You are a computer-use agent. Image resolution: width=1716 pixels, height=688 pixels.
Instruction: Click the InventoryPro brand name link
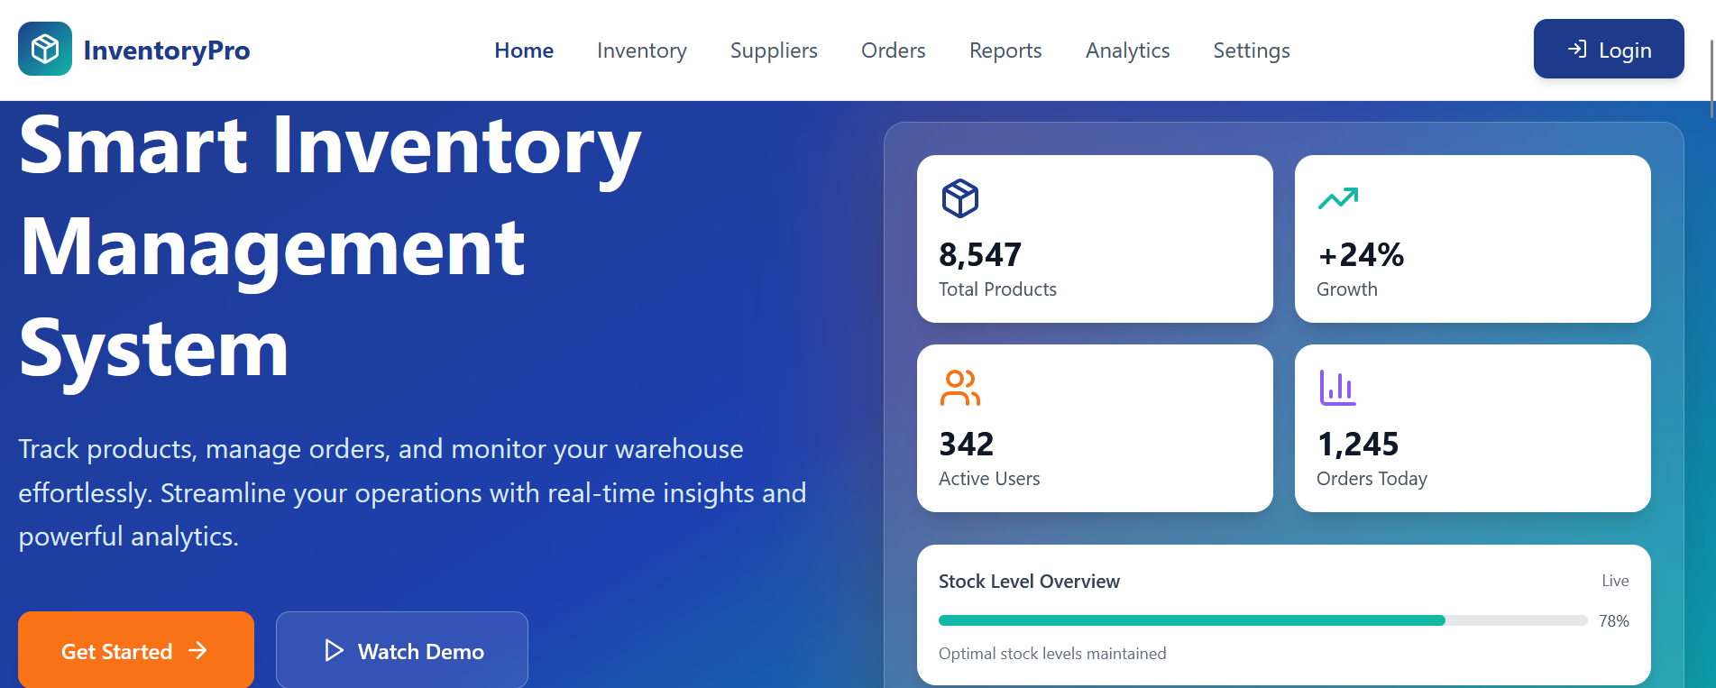coord(167,50)
